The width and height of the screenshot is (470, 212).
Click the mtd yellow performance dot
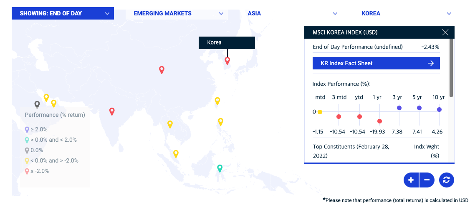pyautogui.click(x=320, y=112)
